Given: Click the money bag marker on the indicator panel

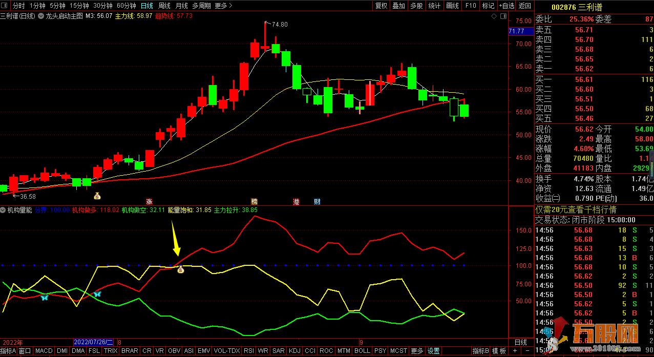Looking at the screenshot, I should 180,269.
